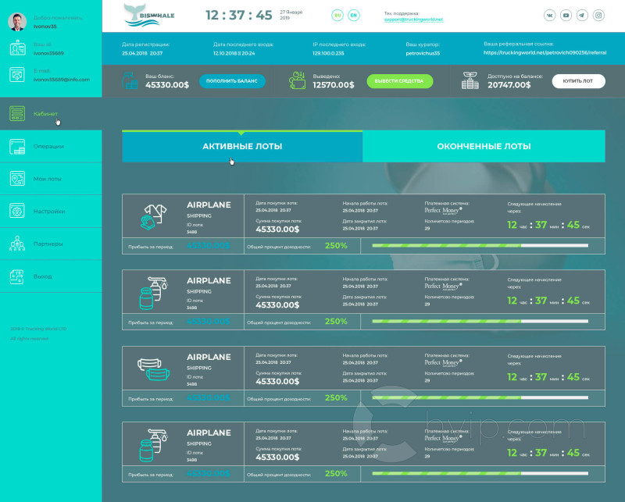Click the Партнеры people icon

(17, 244)
